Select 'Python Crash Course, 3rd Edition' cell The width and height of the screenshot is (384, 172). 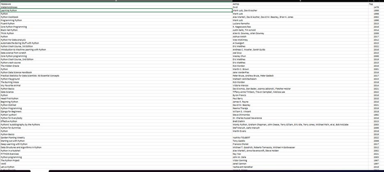[x=116, y=46]
